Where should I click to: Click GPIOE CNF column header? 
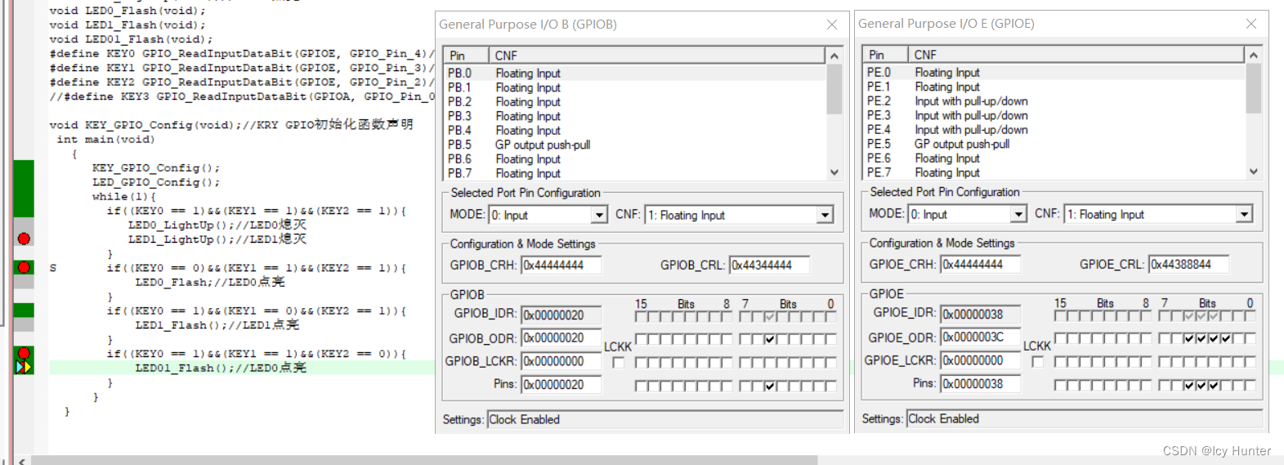pyautogui.click(x=1076, y=55)
